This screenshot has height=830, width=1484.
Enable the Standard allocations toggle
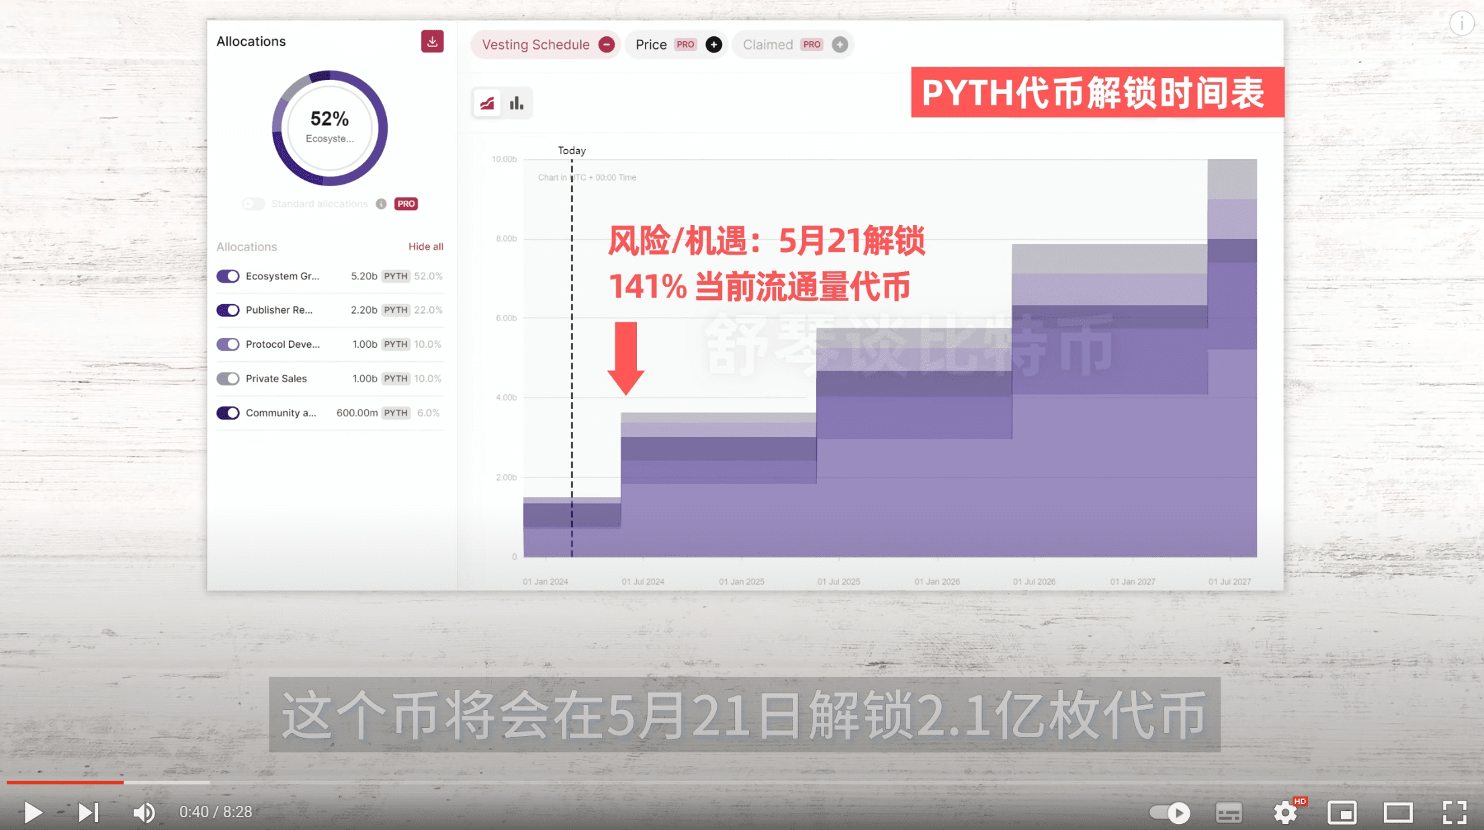click(253, 203)
